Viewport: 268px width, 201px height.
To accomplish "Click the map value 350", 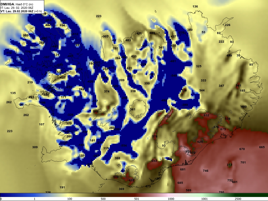I will coord(147,83).
